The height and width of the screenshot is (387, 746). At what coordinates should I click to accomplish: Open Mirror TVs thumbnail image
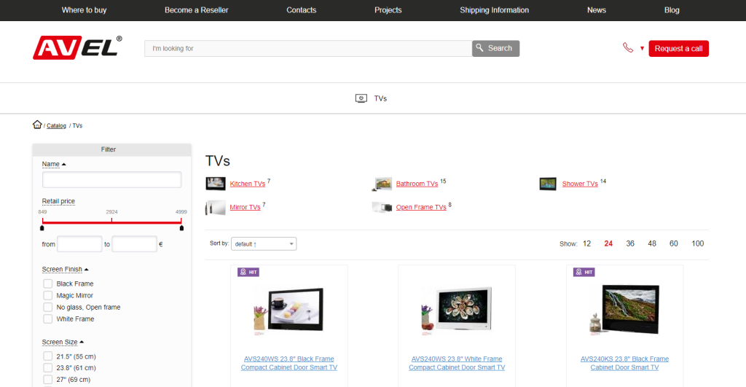point(216,208)
